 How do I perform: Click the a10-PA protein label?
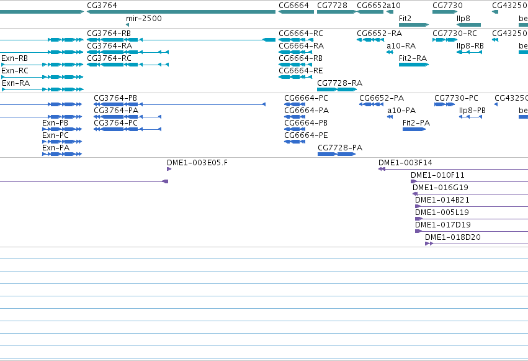tap(401, 111)
